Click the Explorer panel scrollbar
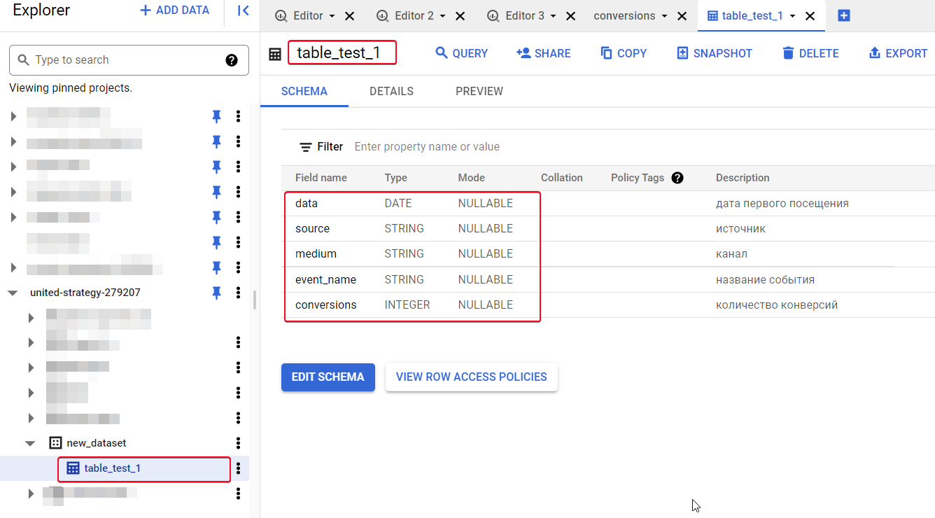935x518 pixels. (255, 300)
